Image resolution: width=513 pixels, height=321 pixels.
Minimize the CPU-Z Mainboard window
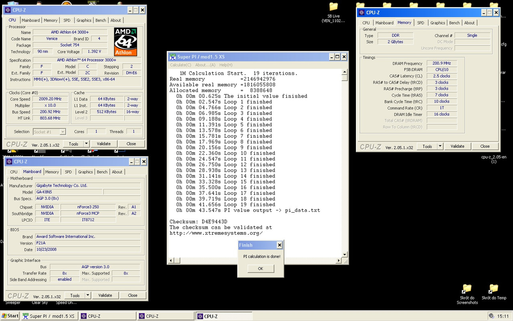(x=131, y=162)
